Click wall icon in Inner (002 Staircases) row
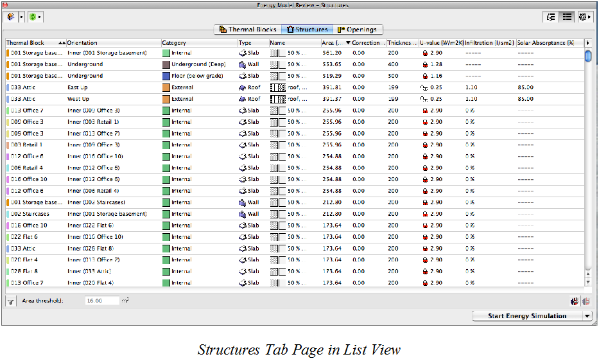Image resolution: width=599 pixels, height=361 pixels. (x=242, y=203)
